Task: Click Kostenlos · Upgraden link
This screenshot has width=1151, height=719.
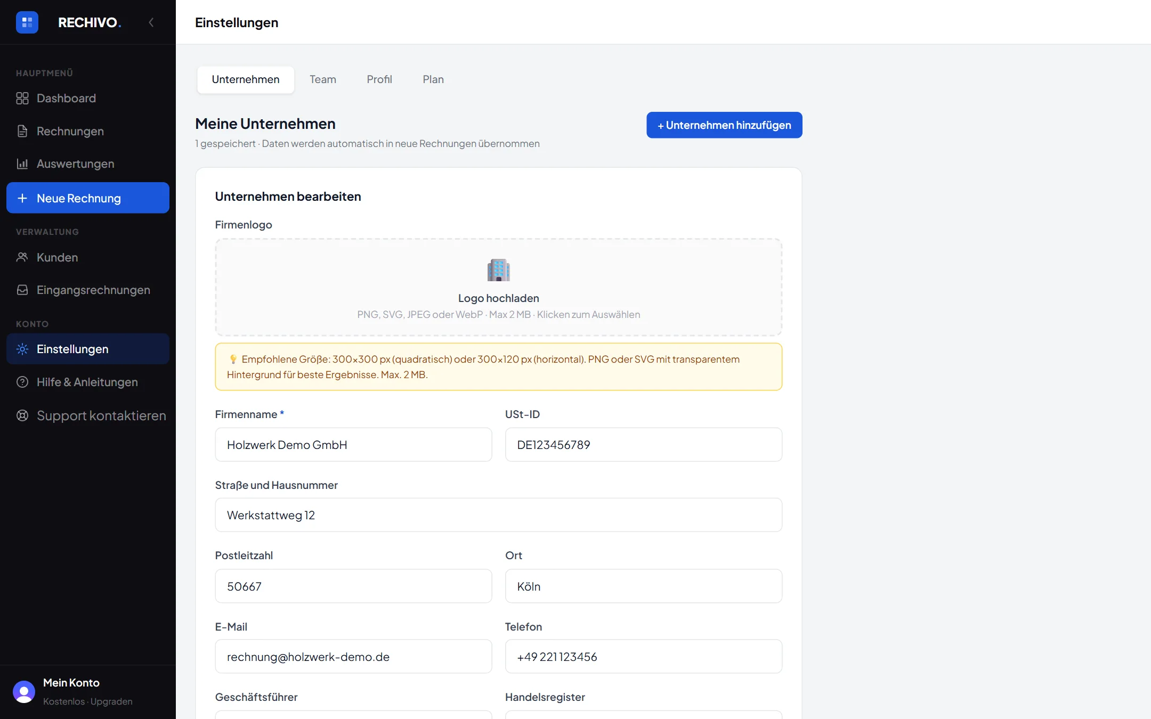Action: coord(88,701)
